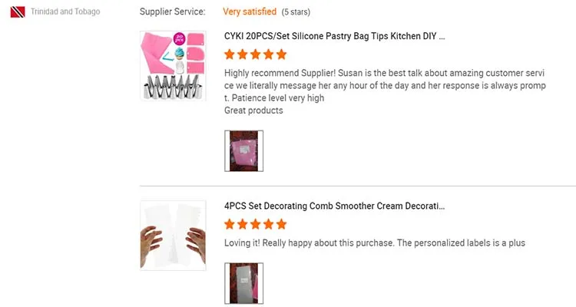
Task: Click the fourth star of the Decorating Comb review
Action: tap(269, 224)
